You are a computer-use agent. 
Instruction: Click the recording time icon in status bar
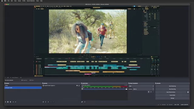(167, 105)
